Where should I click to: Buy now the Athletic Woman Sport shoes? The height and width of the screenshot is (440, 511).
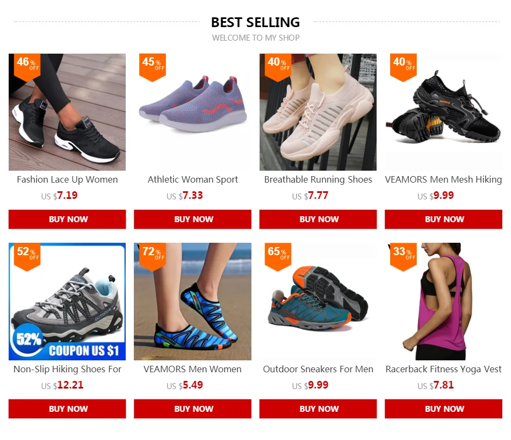[x=192, y=219]
